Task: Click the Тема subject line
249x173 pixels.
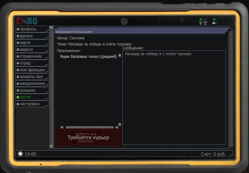Action: [94, 44]
